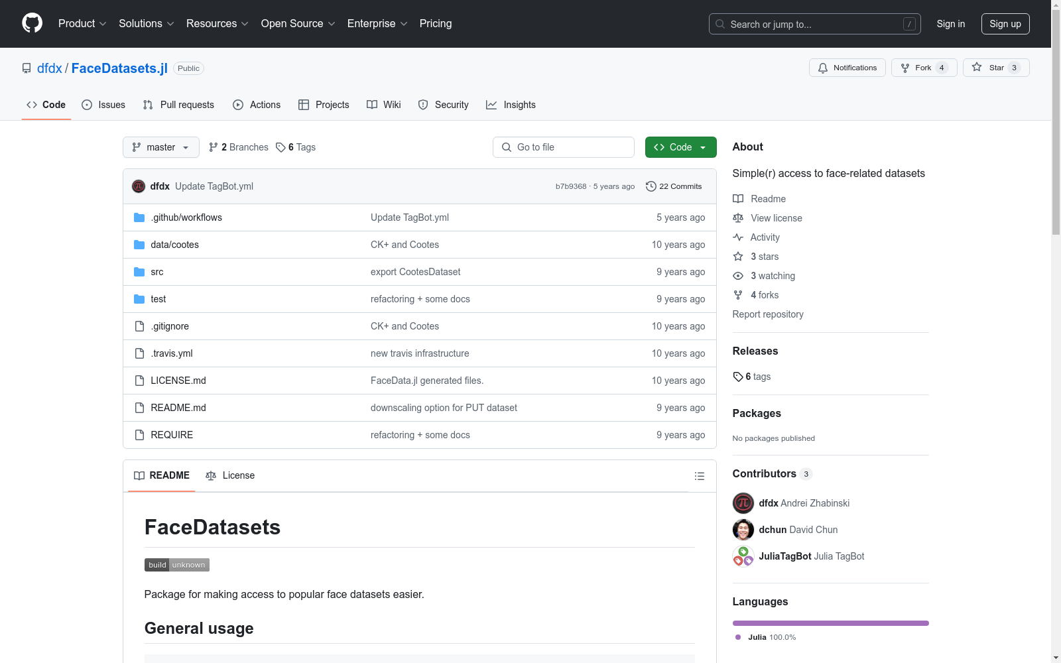Open commit hash b7b9368

pyautogui.click(x=571, y=186)
